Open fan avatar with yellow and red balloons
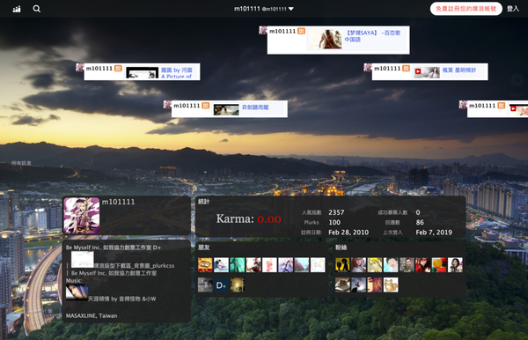The image size is (528, 340). [439, 265]
